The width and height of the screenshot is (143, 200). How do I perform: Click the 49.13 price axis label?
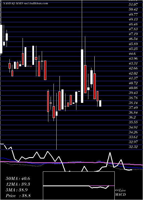click(134, 19)
